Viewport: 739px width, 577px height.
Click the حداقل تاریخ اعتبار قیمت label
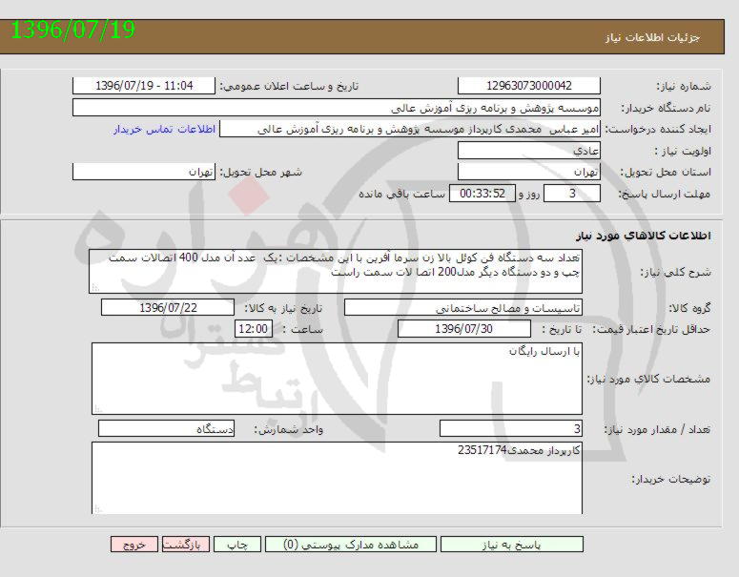pos(650,329)
